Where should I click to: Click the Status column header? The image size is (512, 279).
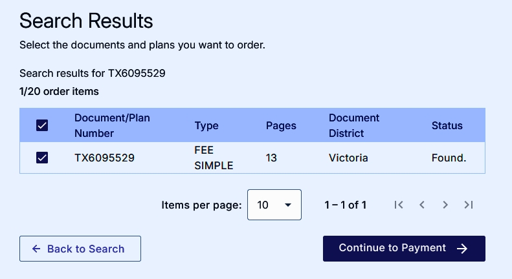click(447, 126)
